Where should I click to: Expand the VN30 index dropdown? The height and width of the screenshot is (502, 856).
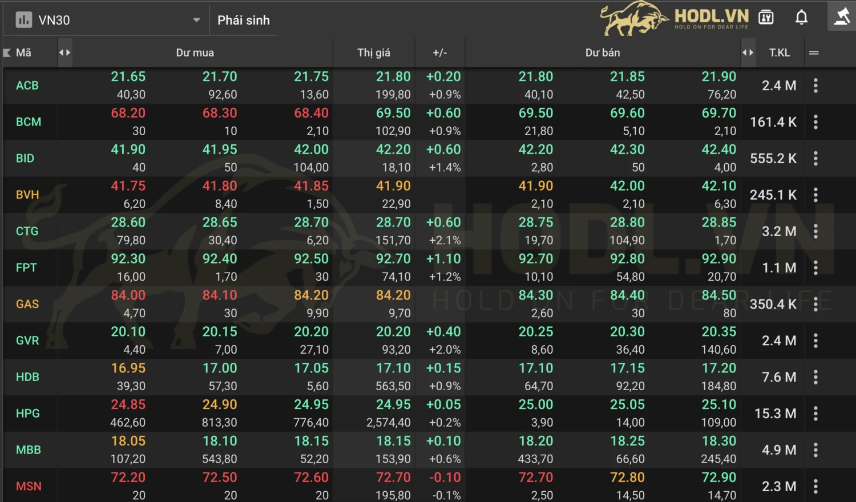pos(196,20)
